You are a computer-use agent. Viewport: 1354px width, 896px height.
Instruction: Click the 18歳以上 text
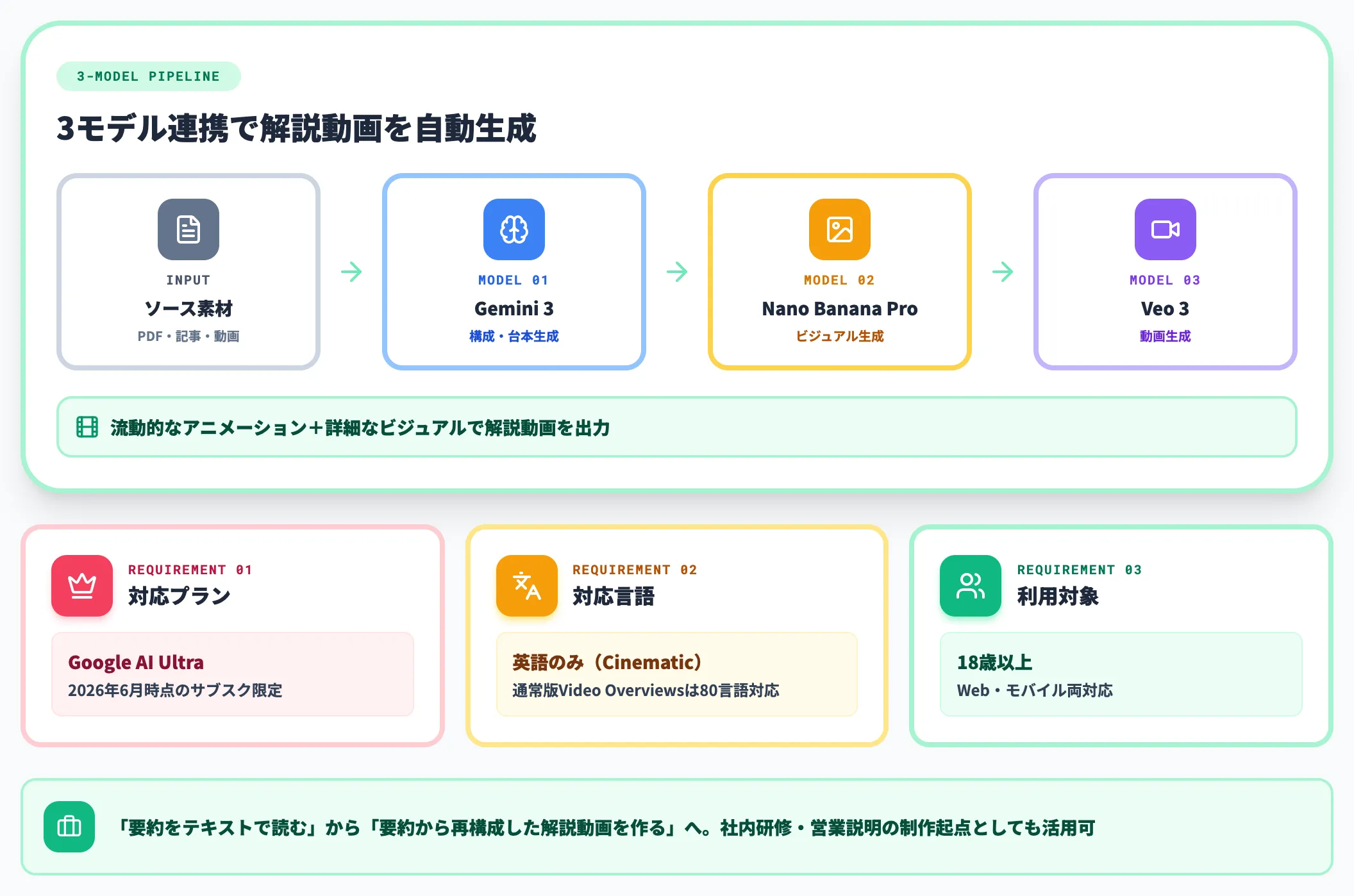(994, 662)
